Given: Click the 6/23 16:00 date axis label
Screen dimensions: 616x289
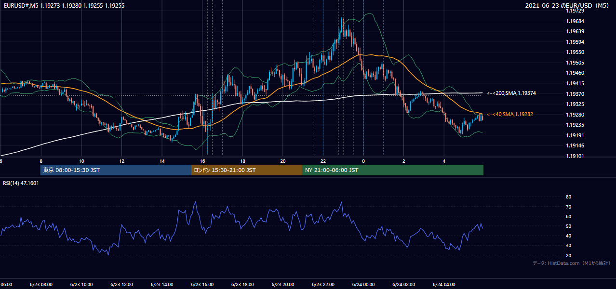Looking at the screenshot, I should (x=202, y=284).
